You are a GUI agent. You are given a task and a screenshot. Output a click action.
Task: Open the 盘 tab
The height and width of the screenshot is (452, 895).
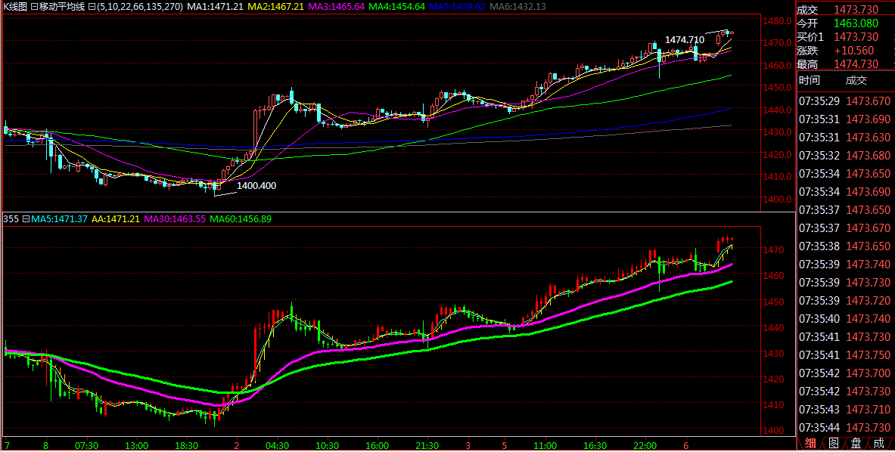pyautogui.click(x=856, y=443)
